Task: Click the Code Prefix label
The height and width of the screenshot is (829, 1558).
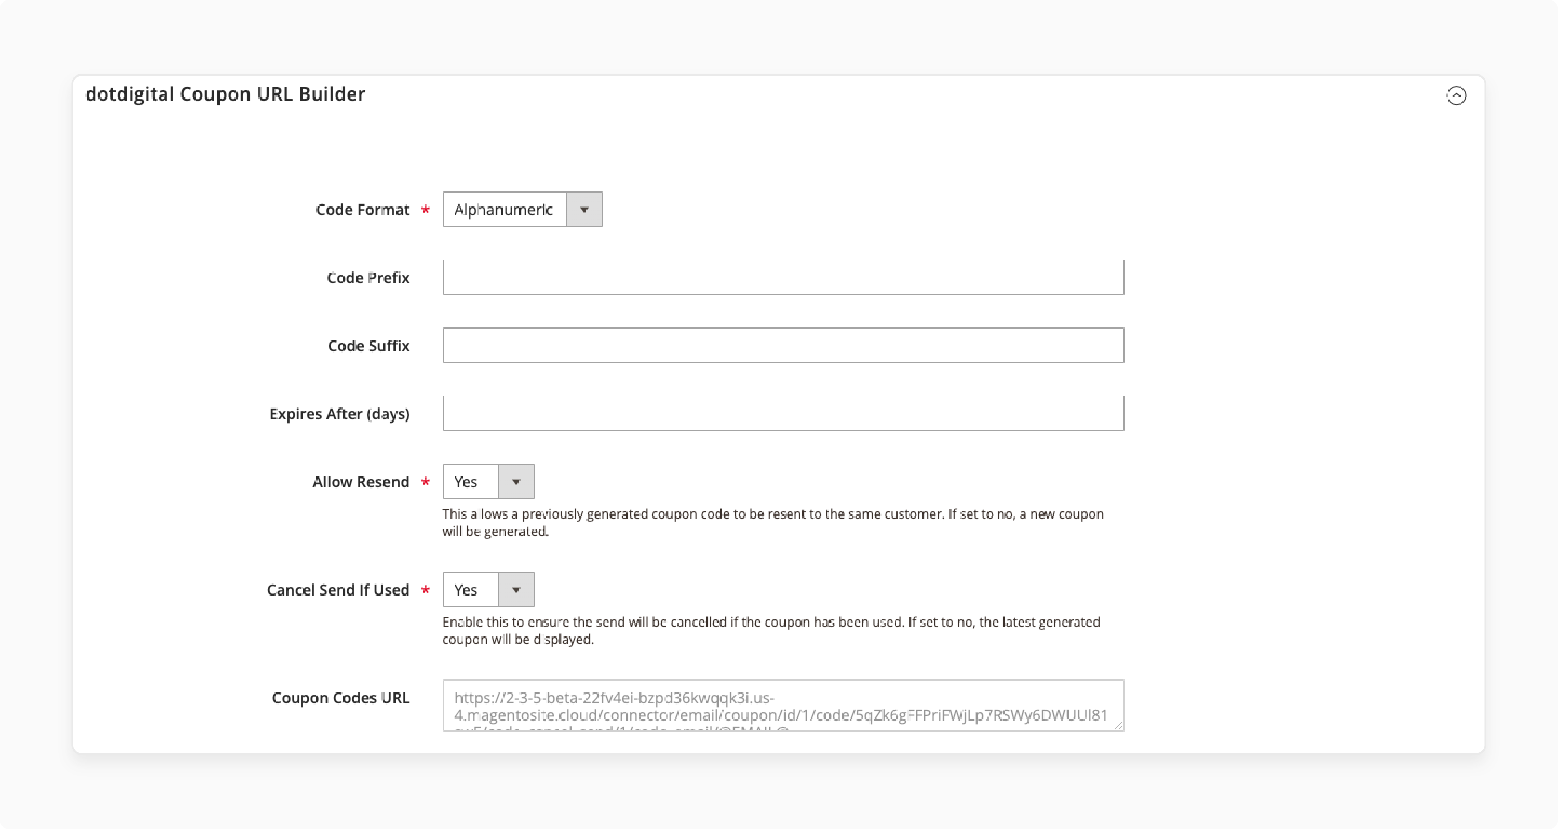Action: [x=368, y=278]
